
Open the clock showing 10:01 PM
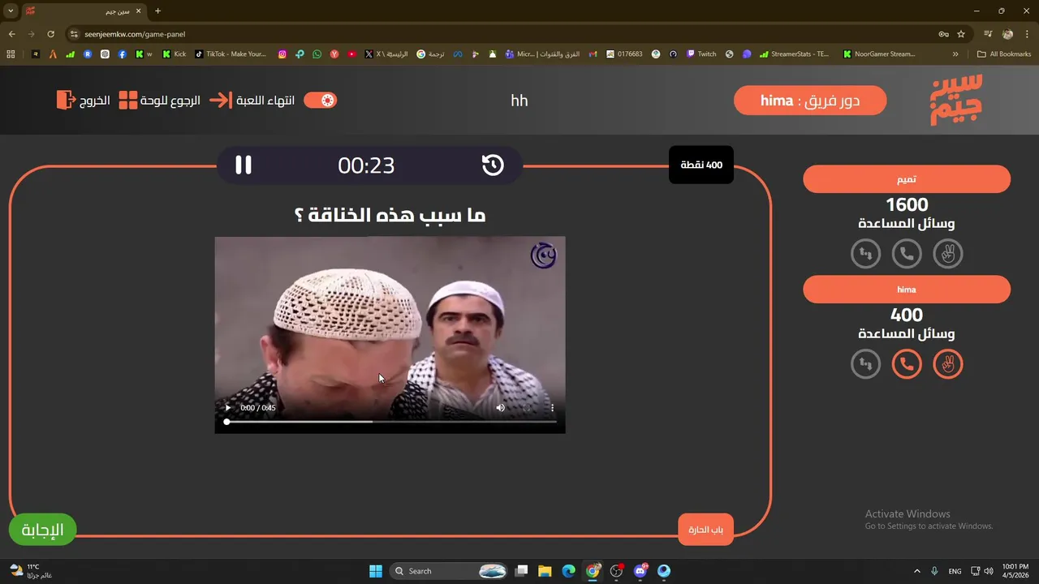(1015, 571)
